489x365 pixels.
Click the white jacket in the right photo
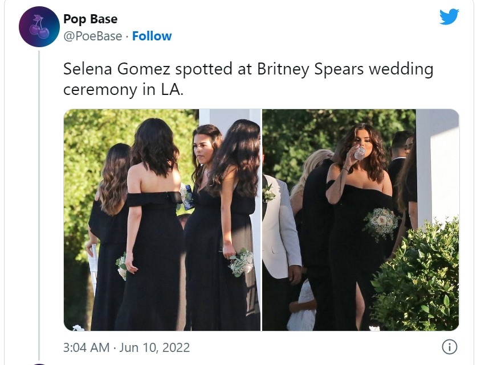point(281,227)
